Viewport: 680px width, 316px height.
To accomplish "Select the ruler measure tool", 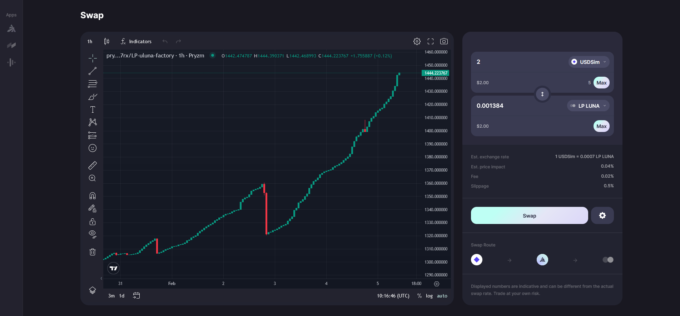I will [93, 165].
